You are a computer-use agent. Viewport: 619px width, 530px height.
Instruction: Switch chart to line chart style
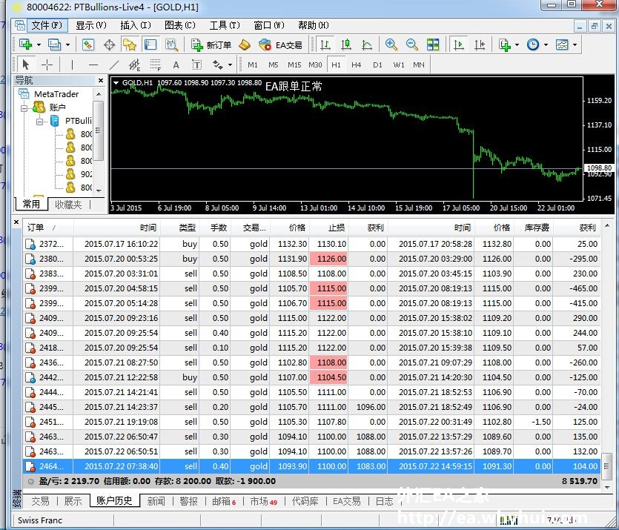tap(367, 44)
